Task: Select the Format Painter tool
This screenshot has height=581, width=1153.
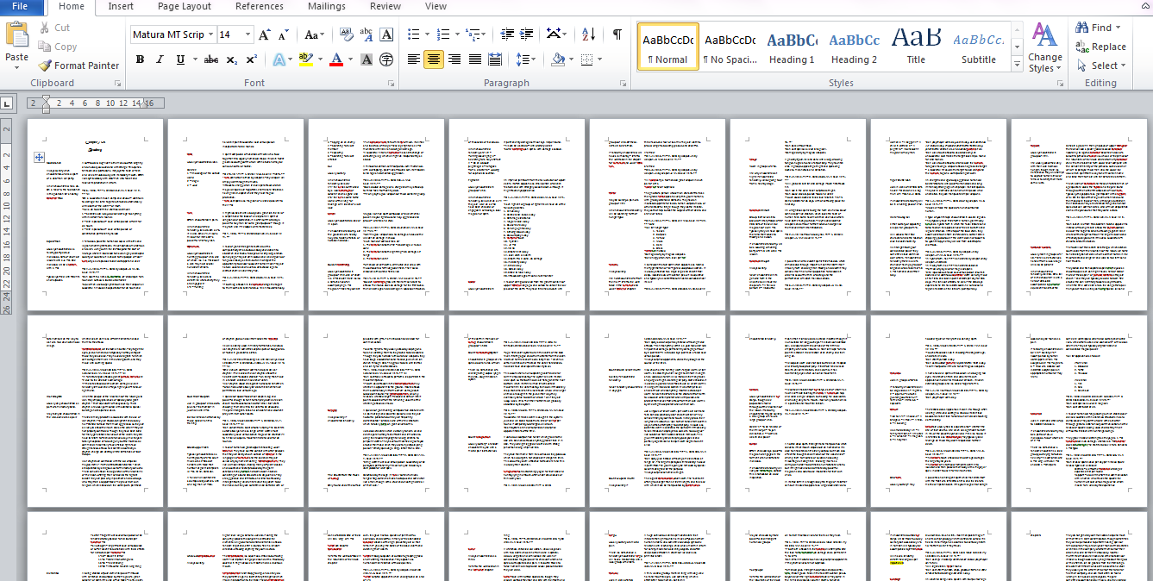Action: tap(78, 66)
